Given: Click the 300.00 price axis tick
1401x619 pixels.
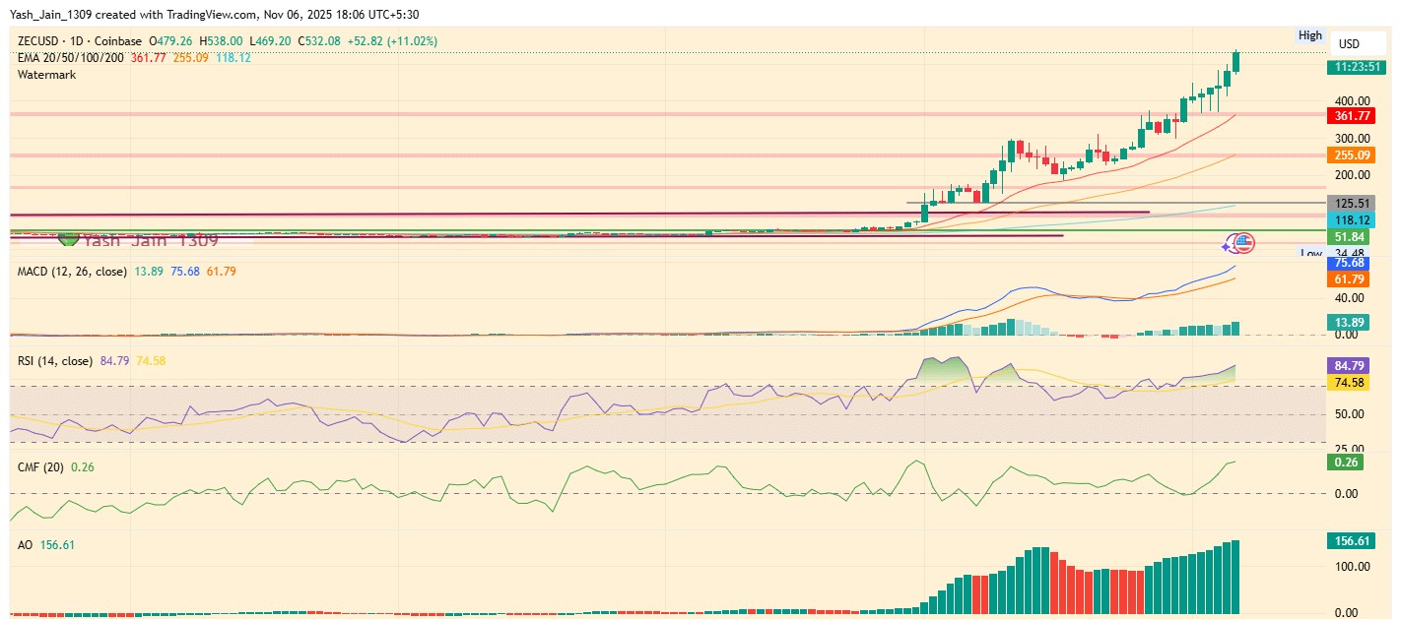Looking at the screenshot, I should point(1352,139).
